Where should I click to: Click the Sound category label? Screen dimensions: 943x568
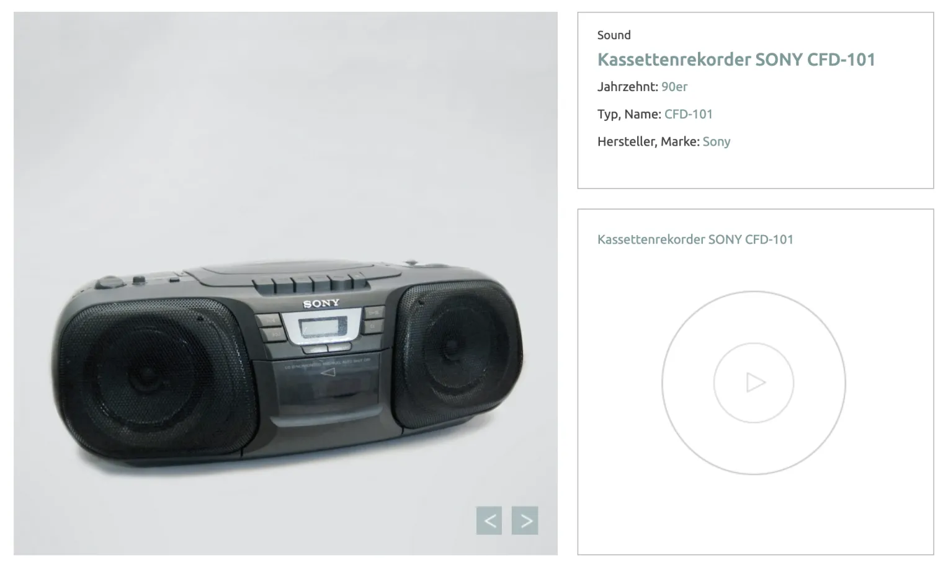tap(614, 35)
